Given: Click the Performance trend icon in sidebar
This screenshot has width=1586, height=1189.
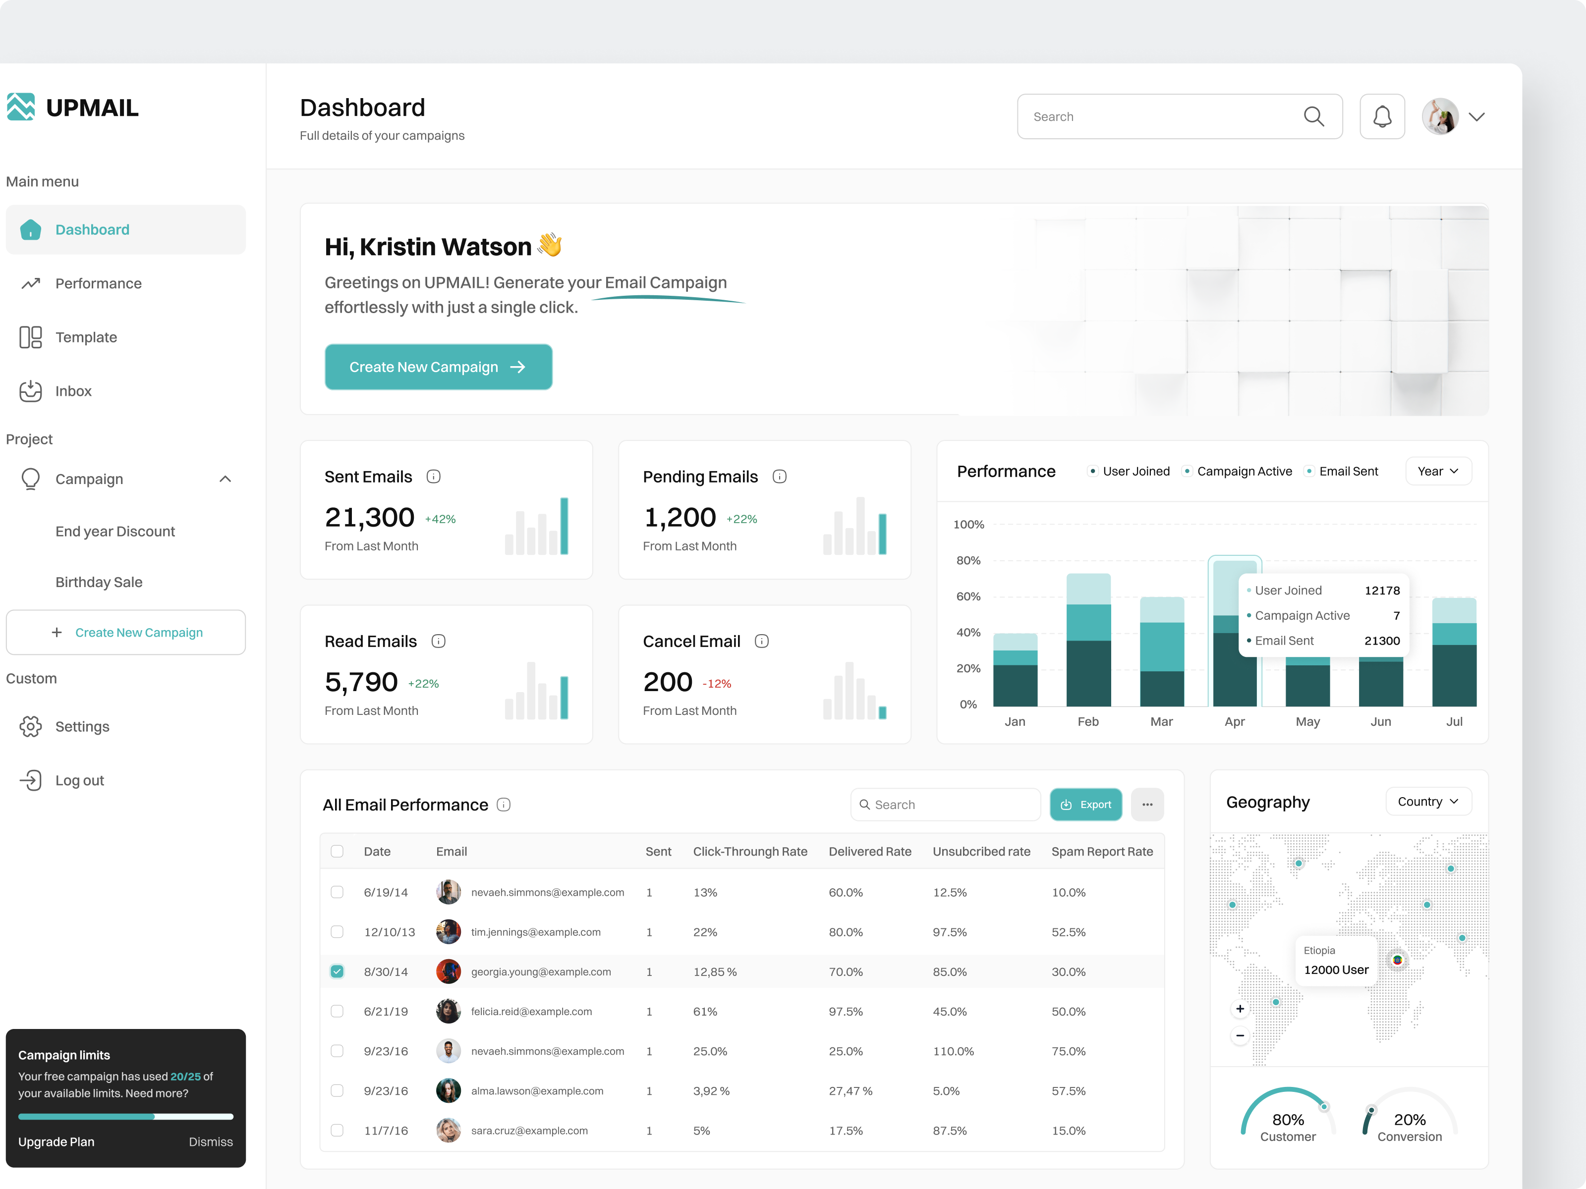Looking at the screenshot, I should pos(30,283).
